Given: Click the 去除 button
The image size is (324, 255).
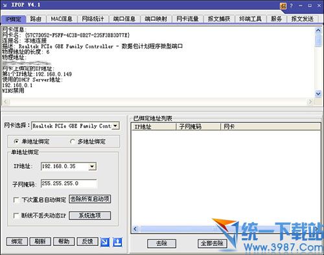Looking at the screenshot, I should 161,243.
